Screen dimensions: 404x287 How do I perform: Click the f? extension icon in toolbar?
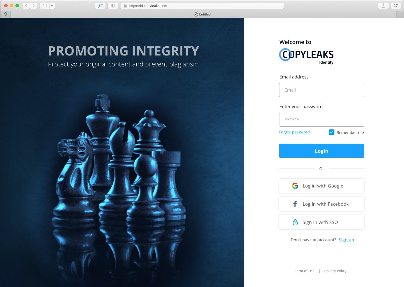click(x=100, y=6)
